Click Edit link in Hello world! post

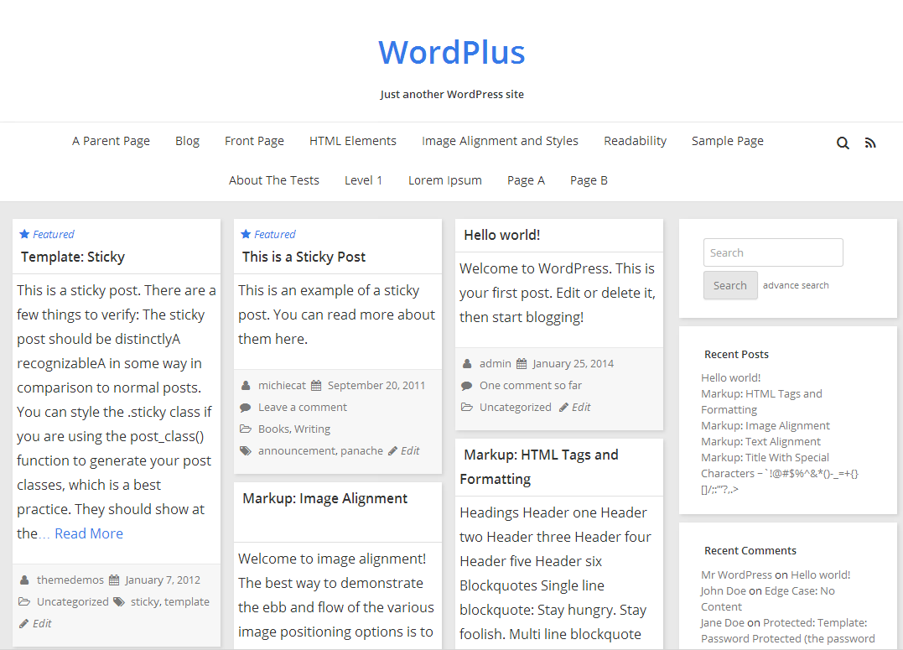coord(581,407)
